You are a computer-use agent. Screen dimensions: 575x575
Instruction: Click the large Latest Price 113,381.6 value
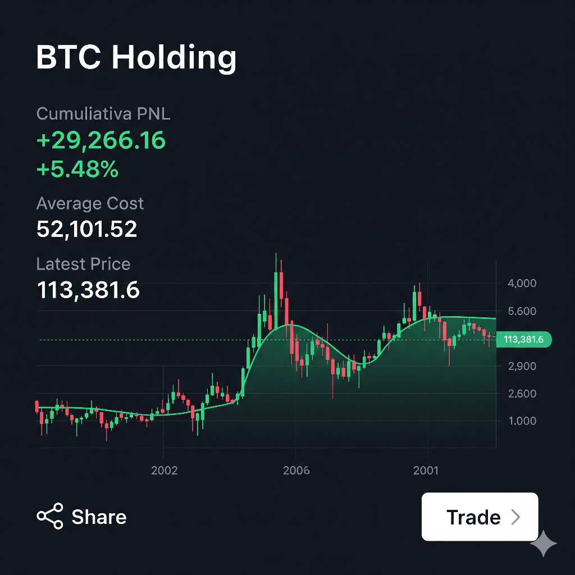pyautogui.click(x=88, y=290)
